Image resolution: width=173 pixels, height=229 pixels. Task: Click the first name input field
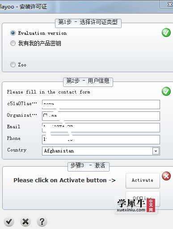click(101, 104)
